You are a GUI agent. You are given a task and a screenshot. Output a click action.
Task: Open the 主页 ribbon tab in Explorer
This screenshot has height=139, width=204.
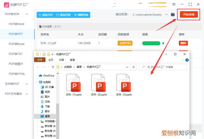(x=51, y=60)
